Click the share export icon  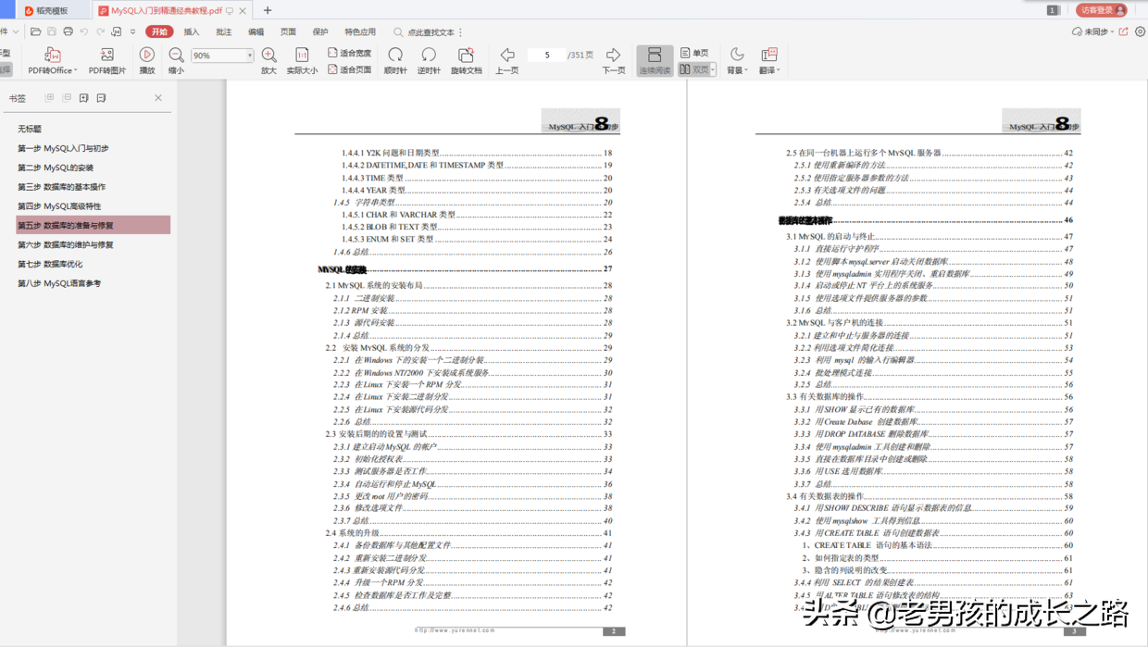1123,31
